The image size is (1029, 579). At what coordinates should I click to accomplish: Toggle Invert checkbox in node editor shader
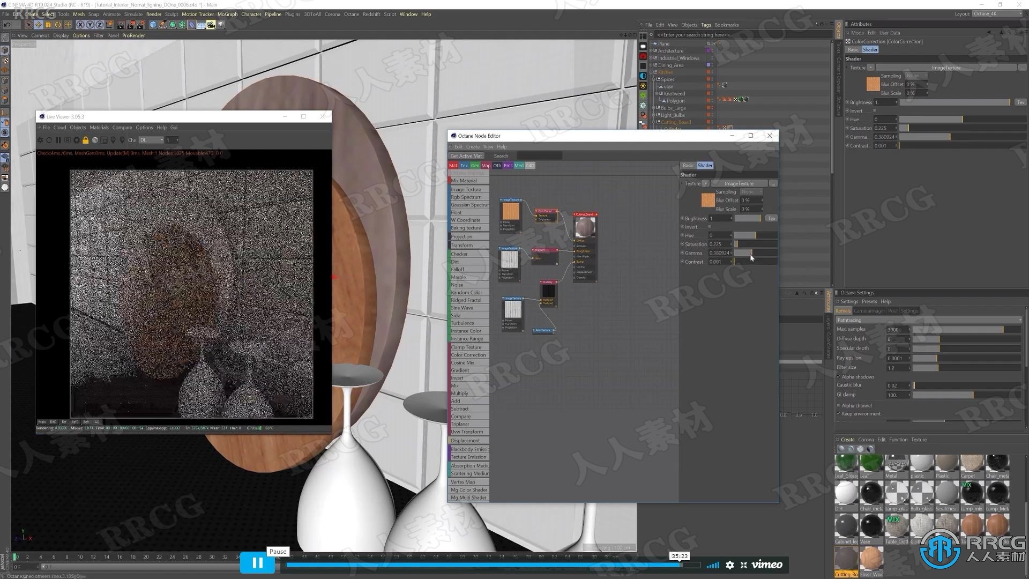(710, 227)
